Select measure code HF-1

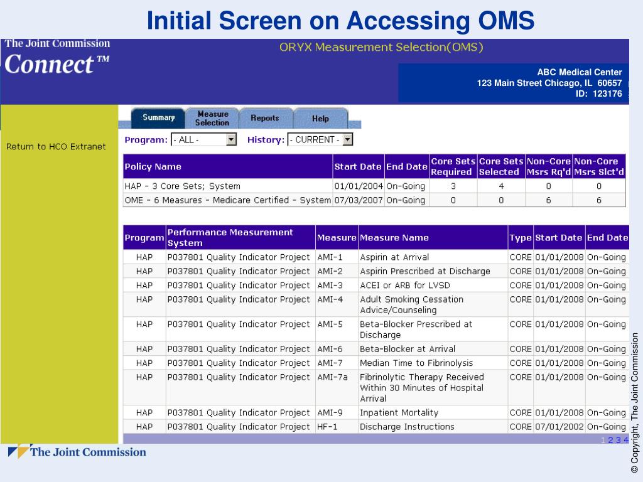pyautogui.click(x=327, y=427)
